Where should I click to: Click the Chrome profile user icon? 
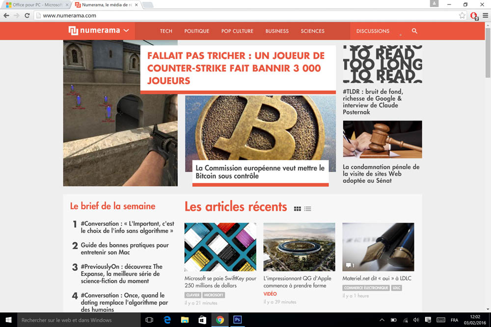point(434,3)
